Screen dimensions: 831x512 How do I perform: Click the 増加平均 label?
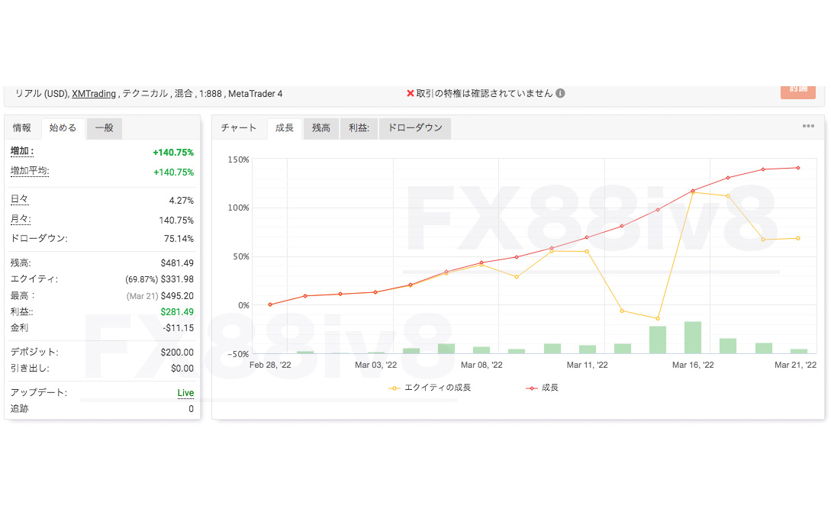tap(30, 171)
